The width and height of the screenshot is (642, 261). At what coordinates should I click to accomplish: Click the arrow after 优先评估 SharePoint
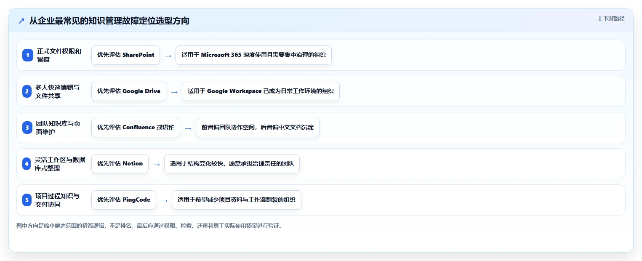tap(168, 56)
